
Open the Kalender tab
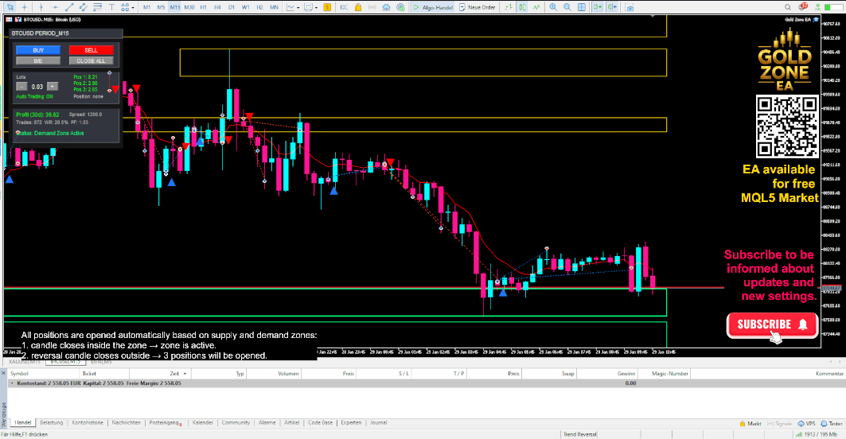coord(203,423)
